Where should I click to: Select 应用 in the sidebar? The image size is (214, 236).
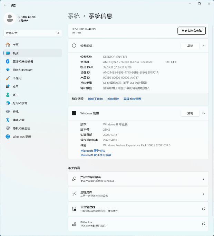(x=33, y=86)
